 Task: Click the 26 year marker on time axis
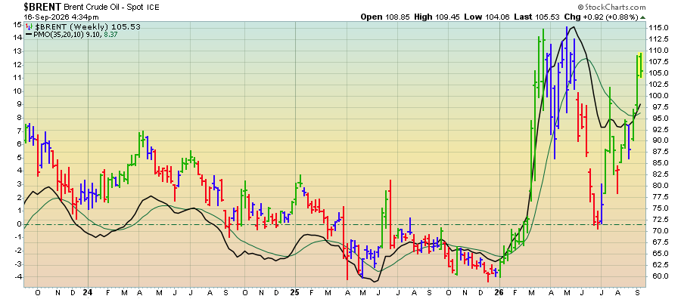pos(500,292)
